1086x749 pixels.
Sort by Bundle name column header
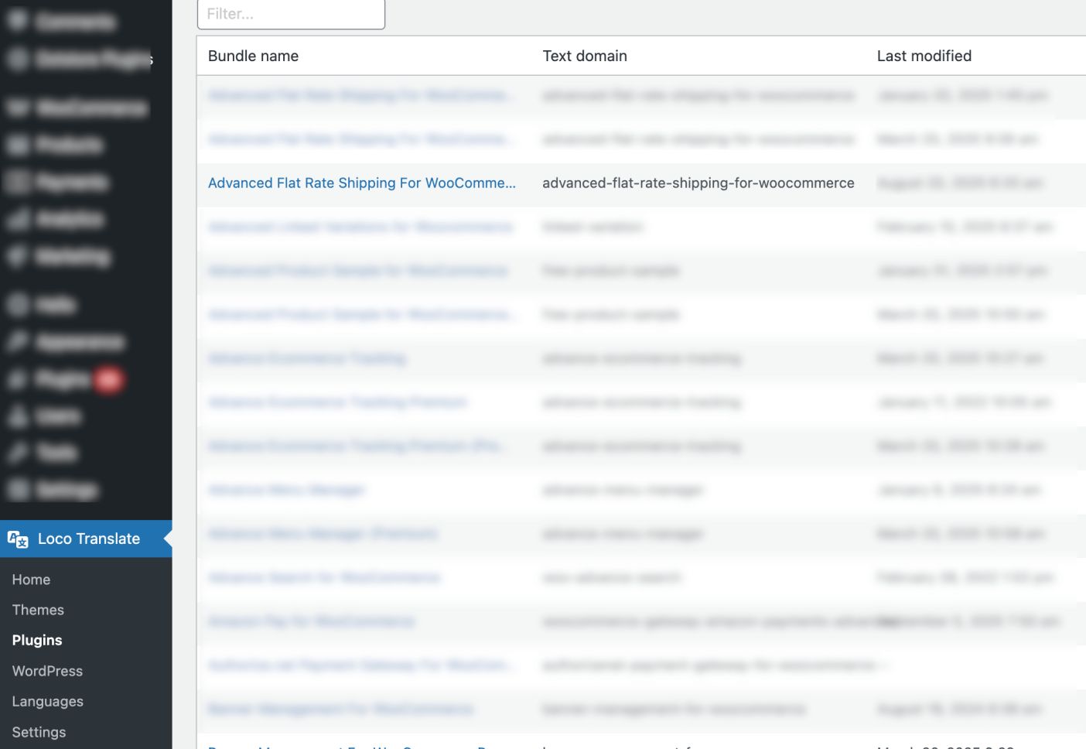253,56
